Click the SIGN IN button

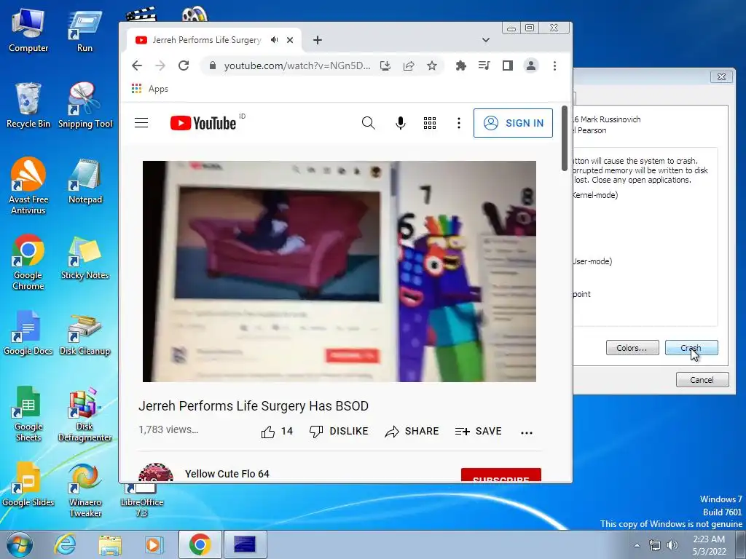pos(513,123)
